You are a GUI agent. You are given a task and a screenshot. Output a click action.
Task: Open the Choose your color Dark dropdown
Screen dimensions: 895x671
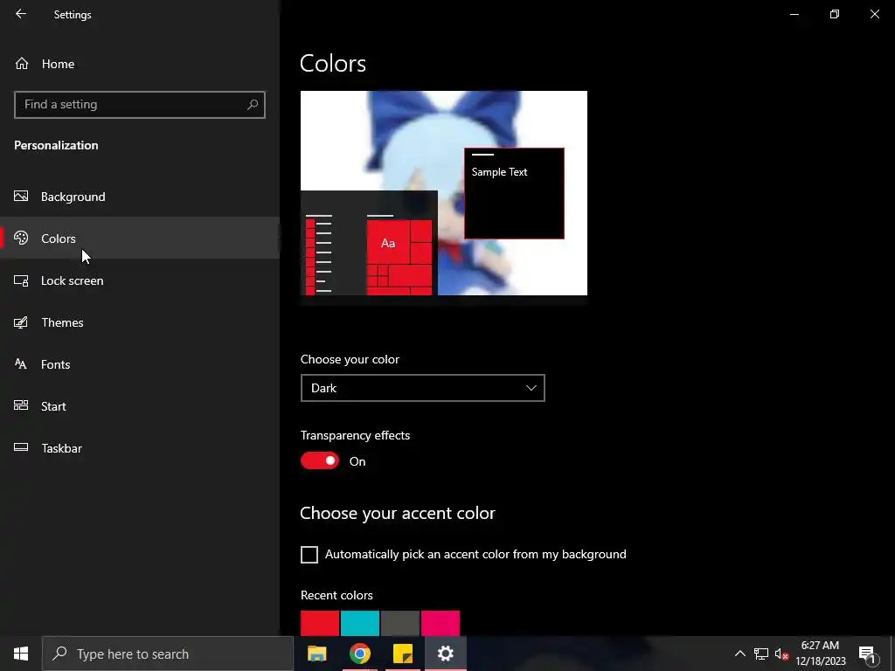pos(423,388)
